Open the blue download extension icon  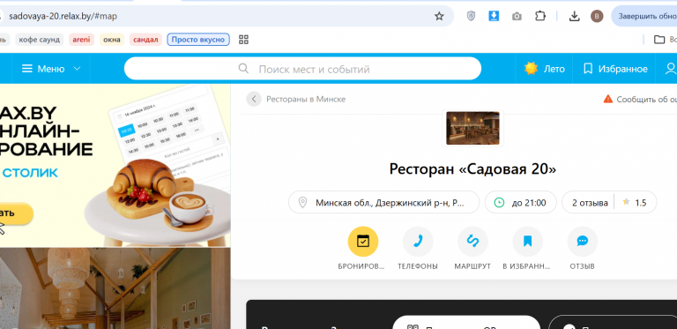494,17
